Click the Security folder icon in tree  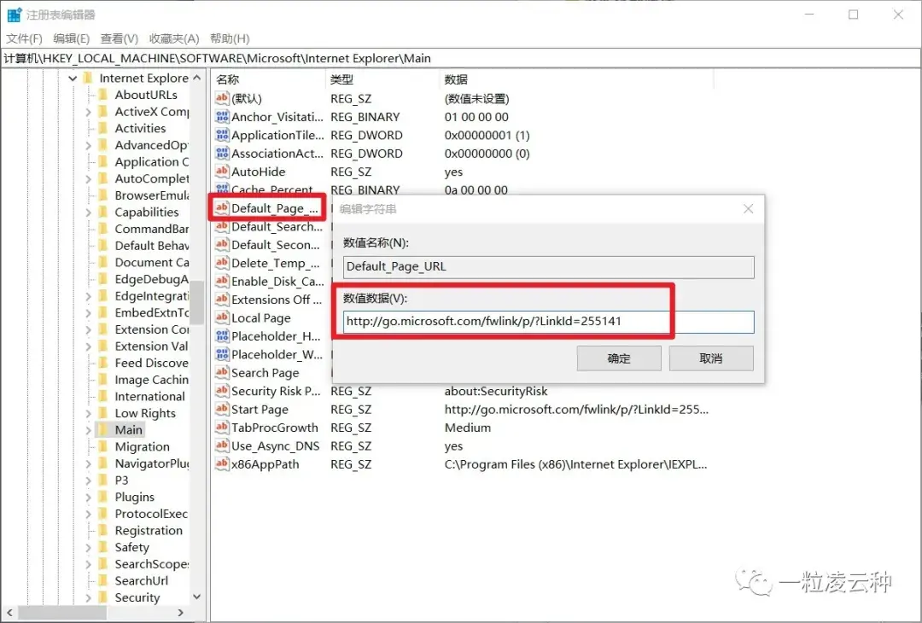(x=104, y=597)
